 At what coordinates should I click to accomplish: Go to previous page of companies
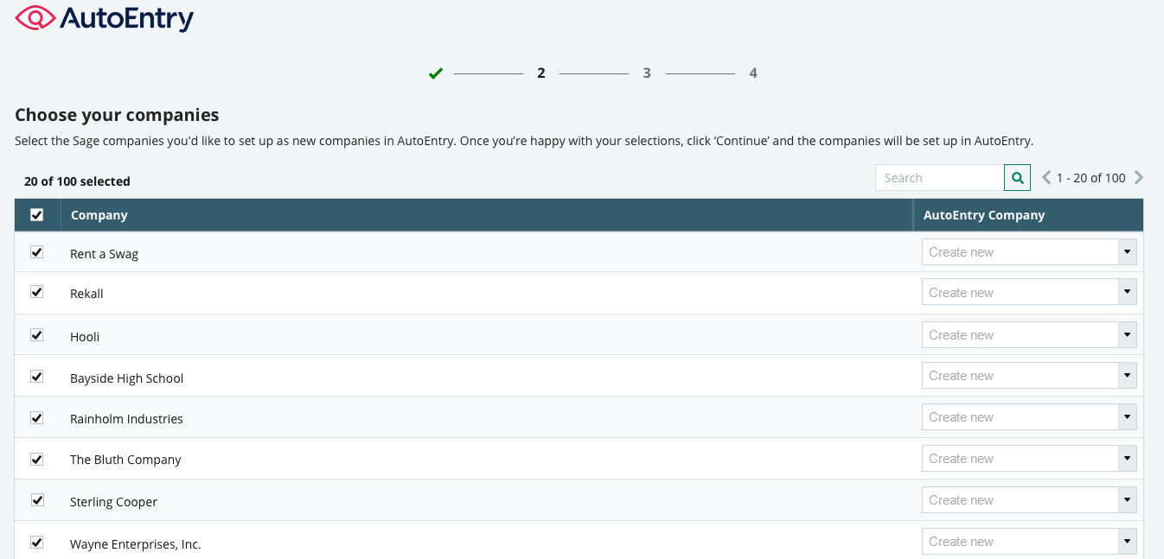pos(1046,178)
